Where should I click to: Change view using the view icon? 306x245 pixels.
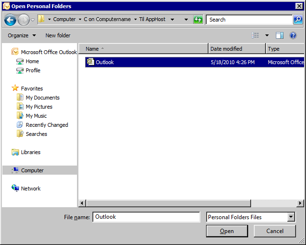coord(255,35)
